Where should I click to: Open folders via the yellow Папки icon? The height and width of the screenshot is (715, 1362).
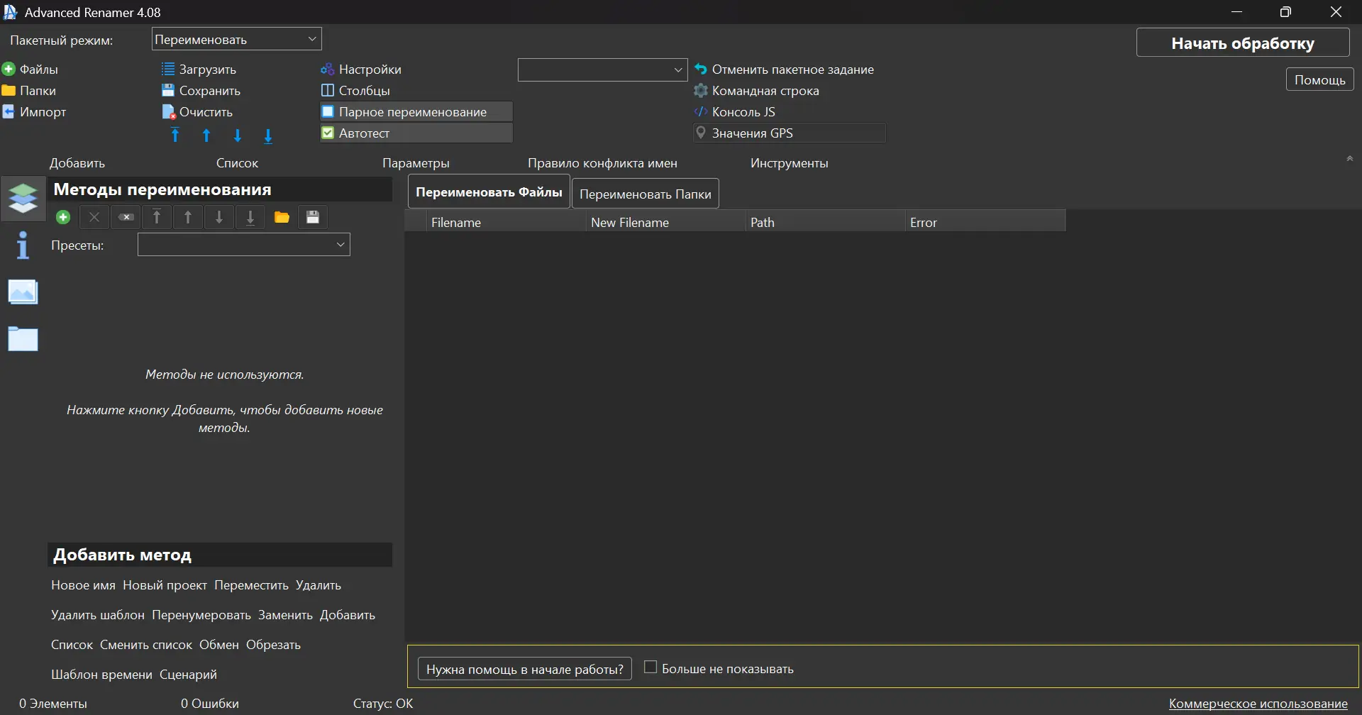9,90
